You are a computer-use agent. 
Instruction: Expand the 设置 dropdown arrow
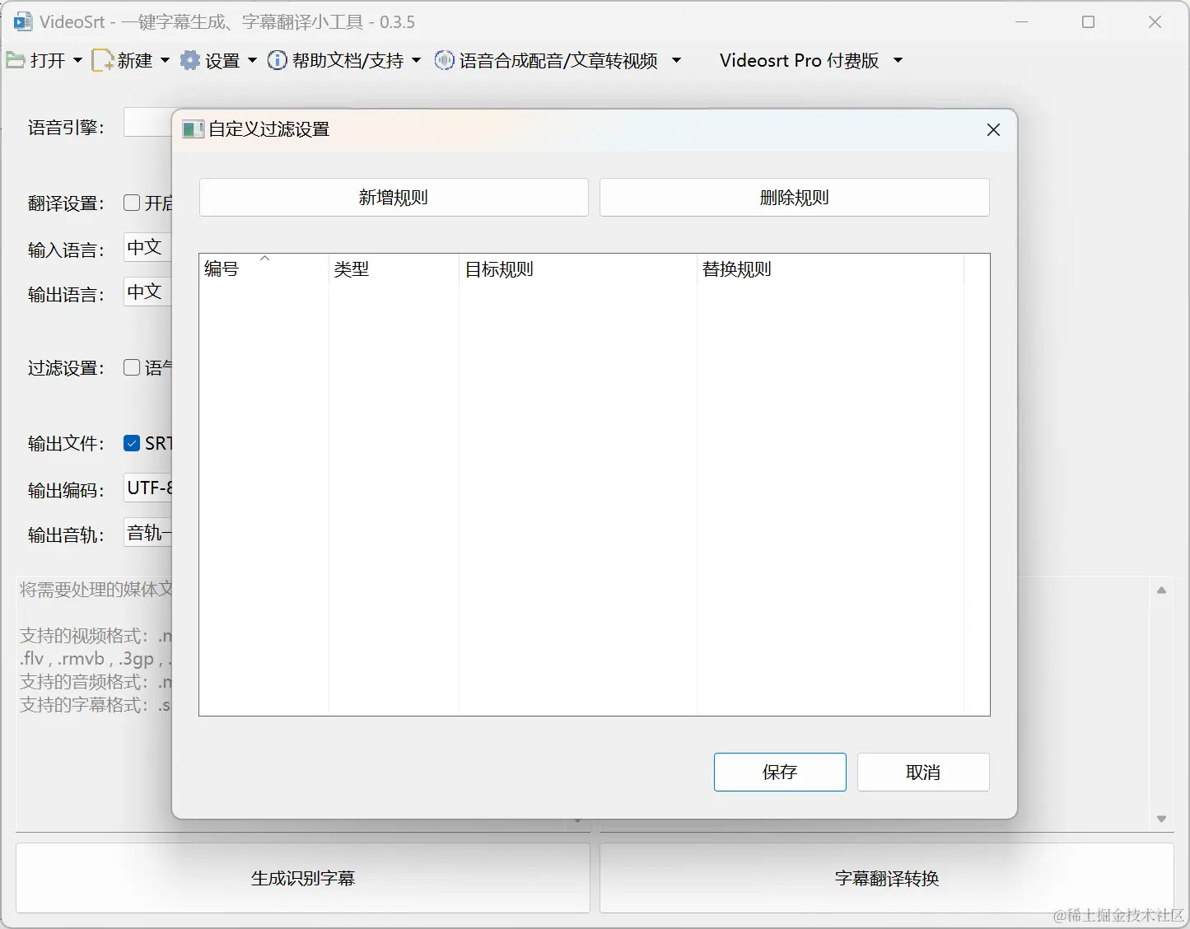tap(252, 60)
